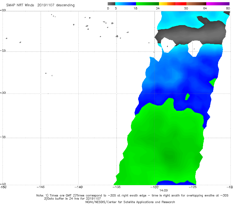Click the note line starting 'Note: 1) Times are GMT'
The image size is (233, 204).
(132, 196)
